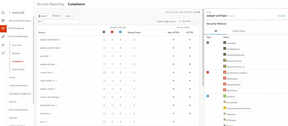Click the T type badge in policies panel
Screen dimensions: 288x126
(208, 43)
